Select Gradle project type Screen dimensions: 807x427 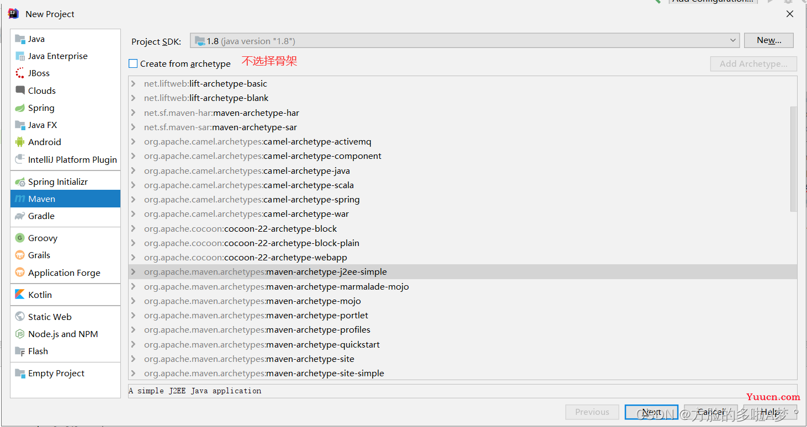(65, 216)
